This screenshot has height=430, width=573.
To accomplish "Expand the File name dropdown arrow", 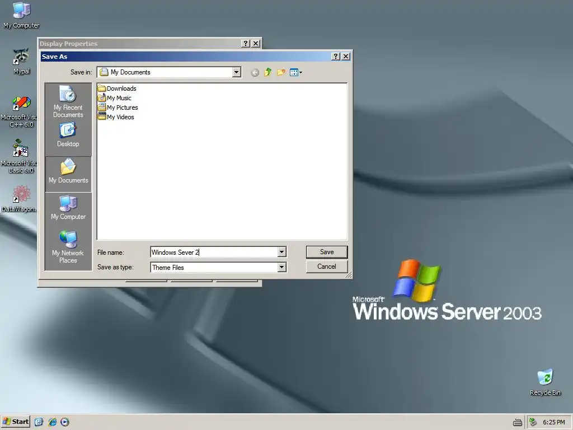I will (x=282, y=251).
